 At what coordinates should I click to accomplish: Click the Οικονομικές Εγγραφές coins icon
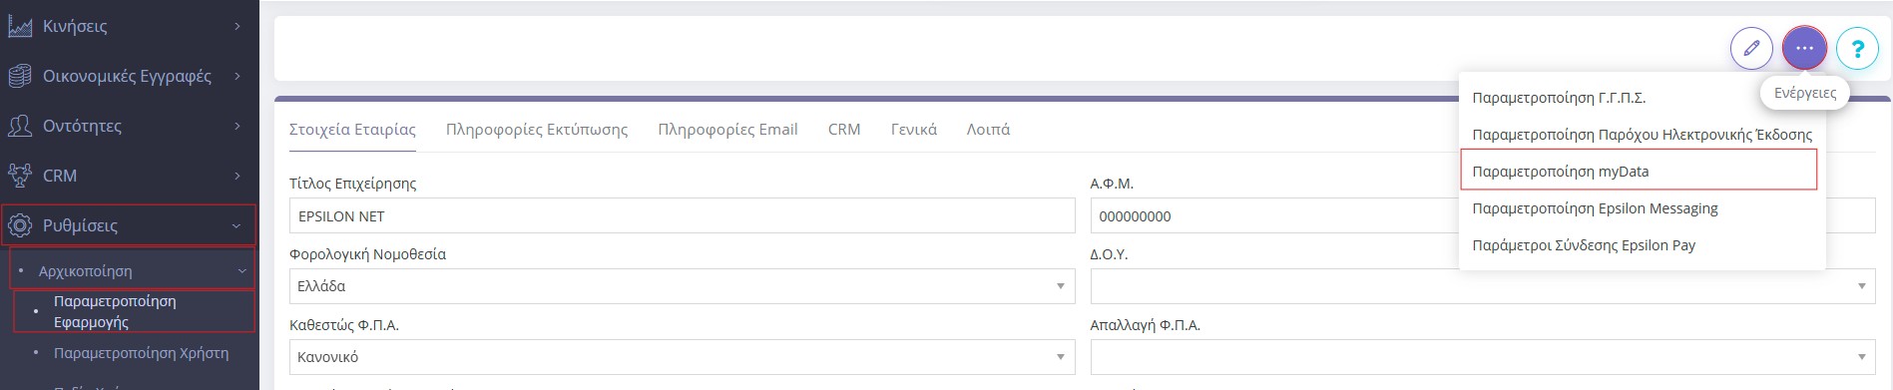coord(20,76)
